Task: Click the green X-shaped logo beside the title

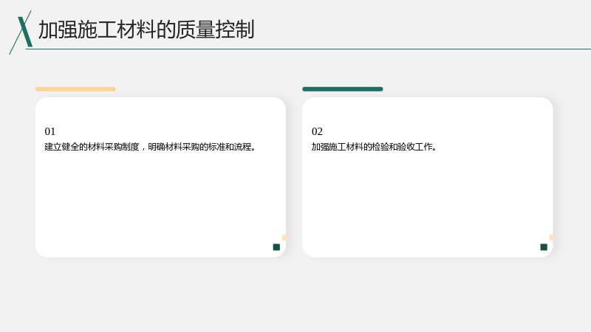Action: click(x=21, y=32)
